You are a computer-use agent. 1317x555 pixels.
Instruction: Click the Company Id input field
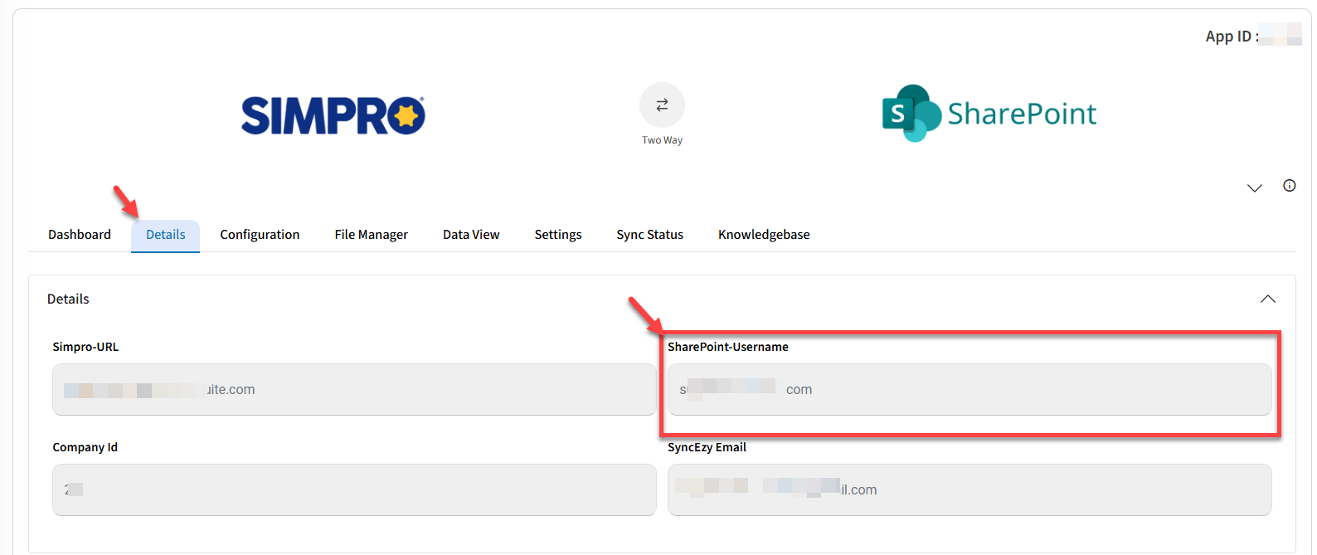pyautogui.click(x=354, y=490)
